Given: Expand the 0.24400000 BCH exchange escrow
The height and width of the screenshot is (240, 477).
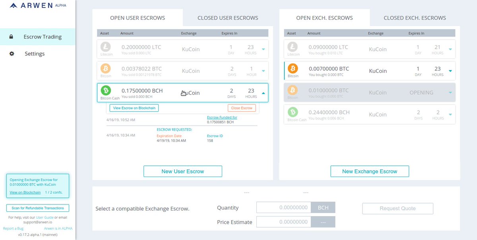Looking at the screenshot, I should tap(450, 115).
